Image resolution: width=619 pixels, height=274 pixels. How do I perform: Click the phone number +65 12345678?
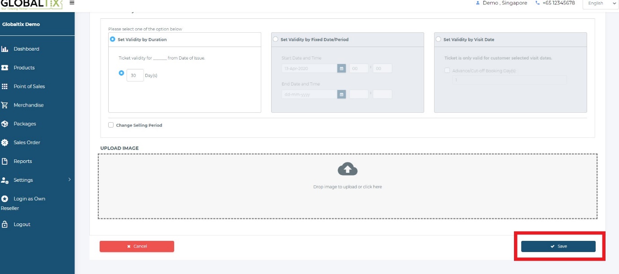tap(558, 3)
